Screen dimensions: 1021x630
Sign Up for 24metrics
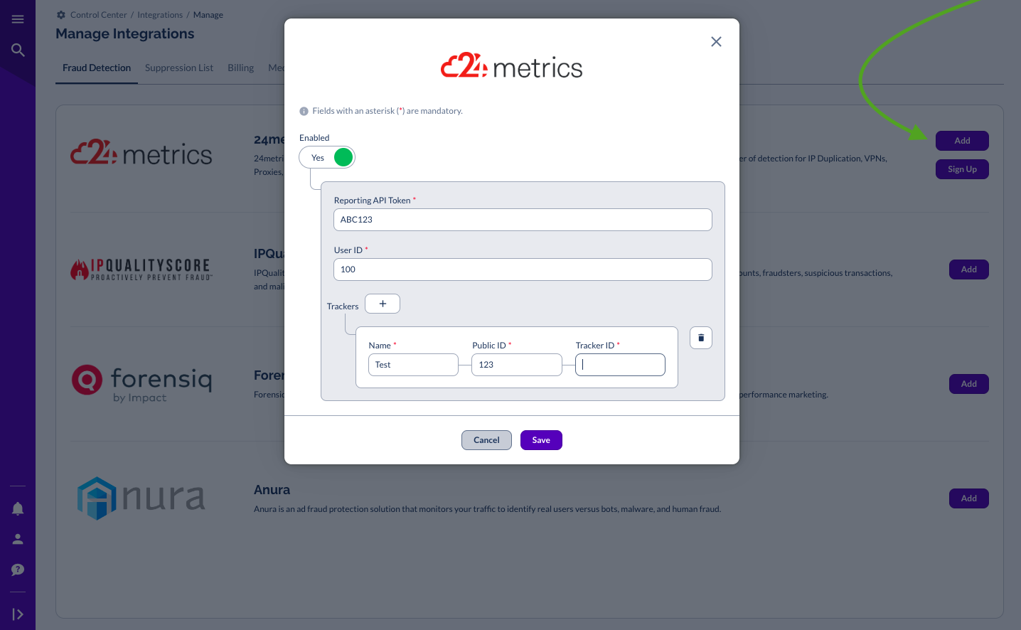coord(962,169)
